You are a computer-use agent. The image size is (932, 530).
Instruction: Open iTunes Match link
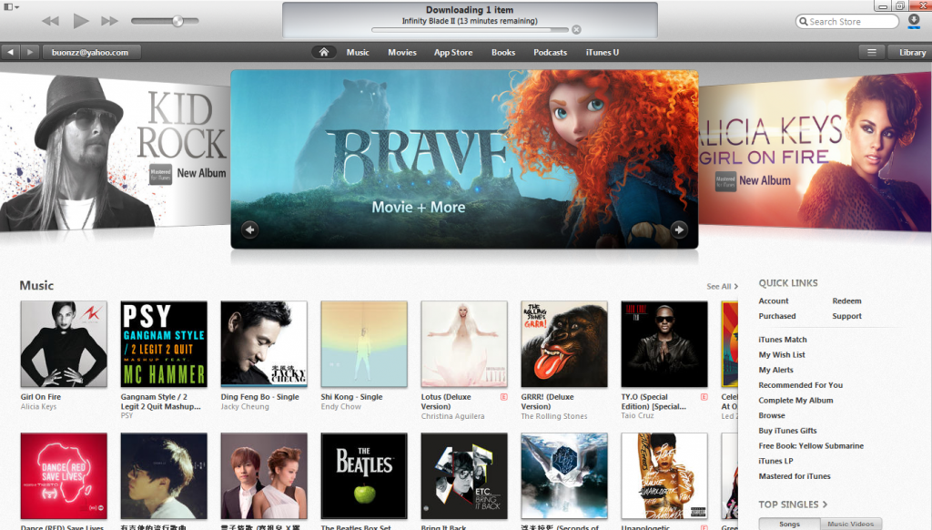click(x=783, y=340)
